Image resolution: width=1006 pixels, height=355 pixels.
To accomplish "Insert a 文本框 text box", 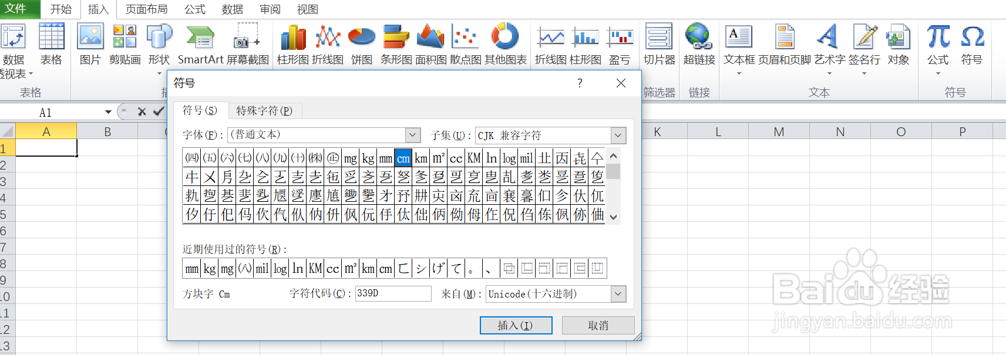I will click(739, 45).
